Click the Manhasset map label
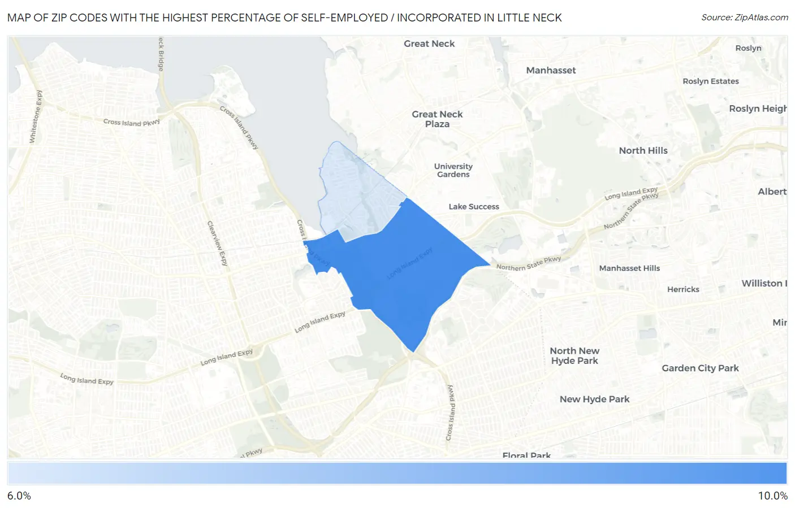The height and width of the screenshot is (508, 795). (x=551, y=70)
